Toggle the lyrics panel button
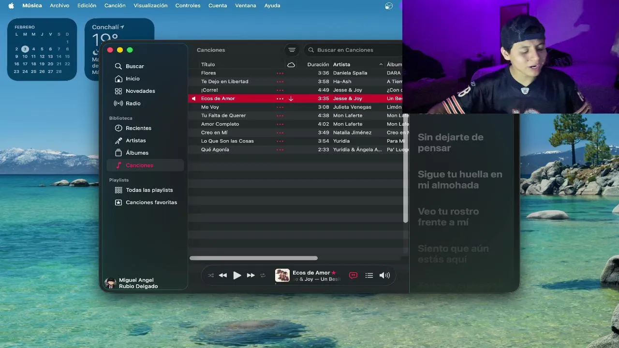 [x=353, y=275]
